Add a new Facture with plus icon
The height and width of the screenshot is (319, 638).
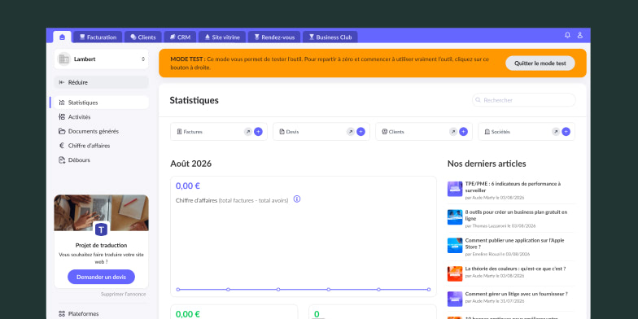click(x=258, y=132)
